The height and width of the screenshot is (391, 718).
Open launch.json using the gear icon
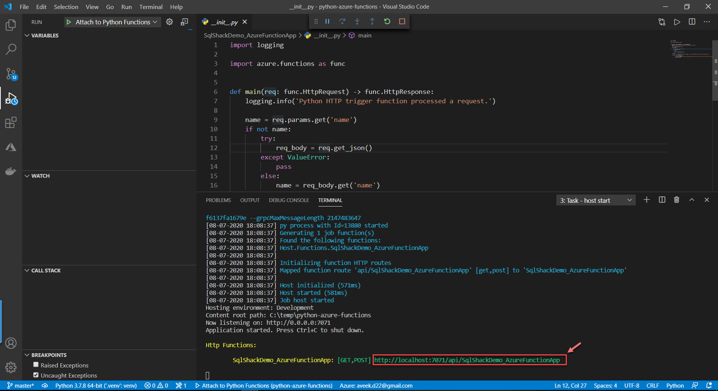click(169, 22)
